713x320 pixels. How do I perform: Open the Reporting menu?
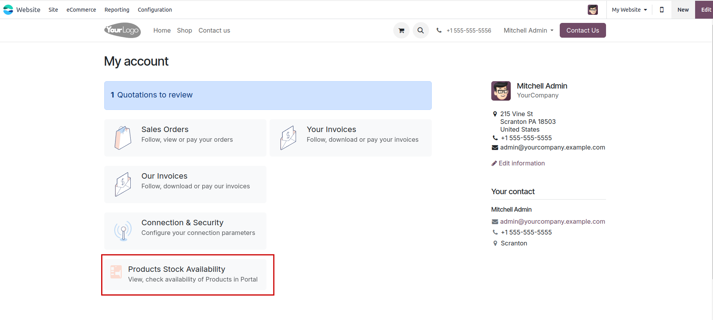117,10
